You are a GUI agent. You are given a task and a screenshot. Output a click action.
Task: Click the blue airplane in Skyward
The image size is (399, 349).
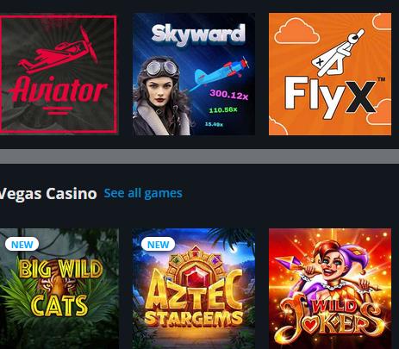click(220, 72)
